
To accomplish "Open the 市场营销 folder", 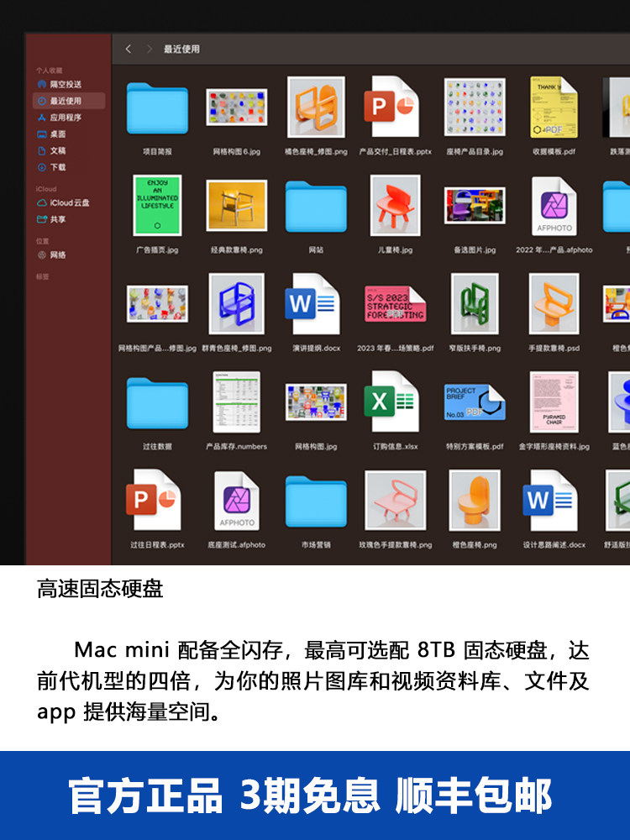I will 316,501.
